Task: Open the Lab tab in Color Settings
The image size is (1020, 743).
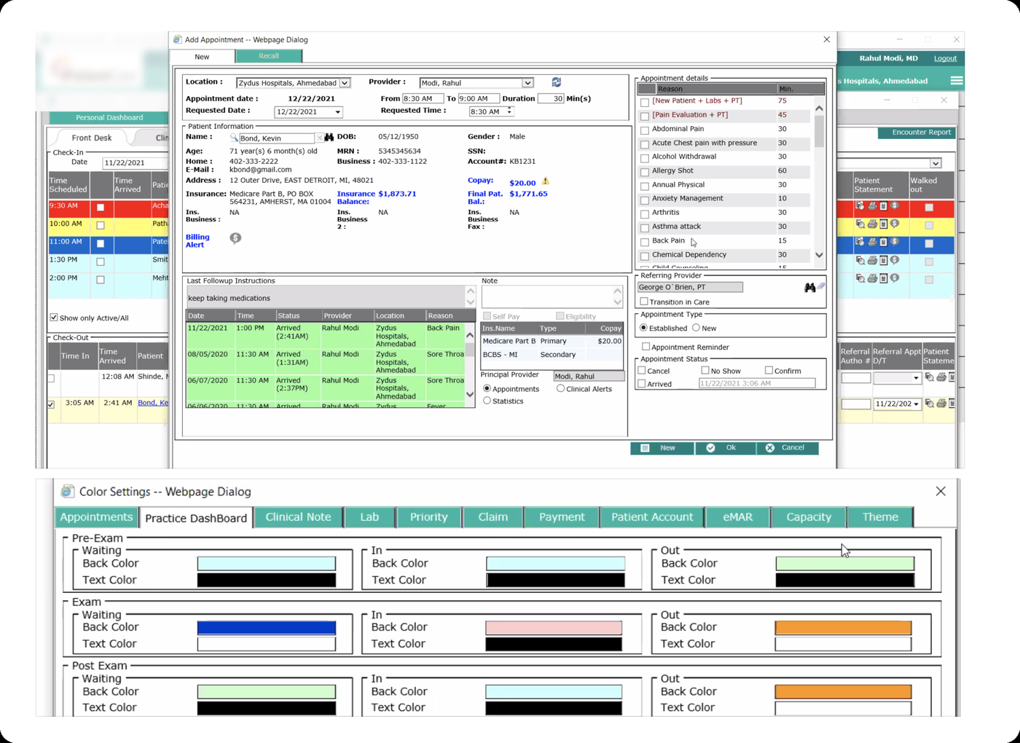Action: [x=369, y=516]
